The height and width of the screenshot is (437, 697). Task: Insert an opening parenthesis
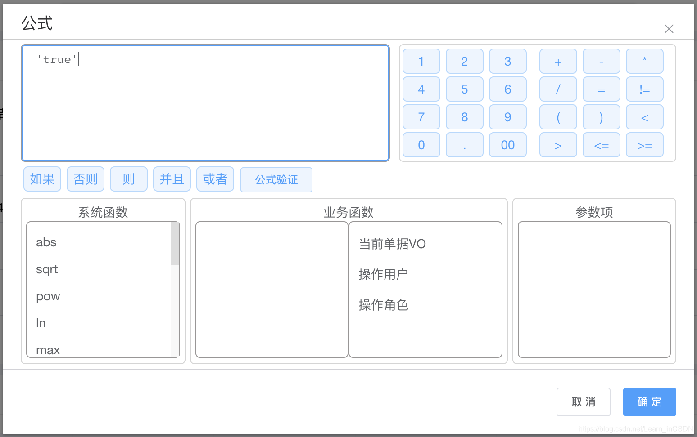(x=558, y=117)
